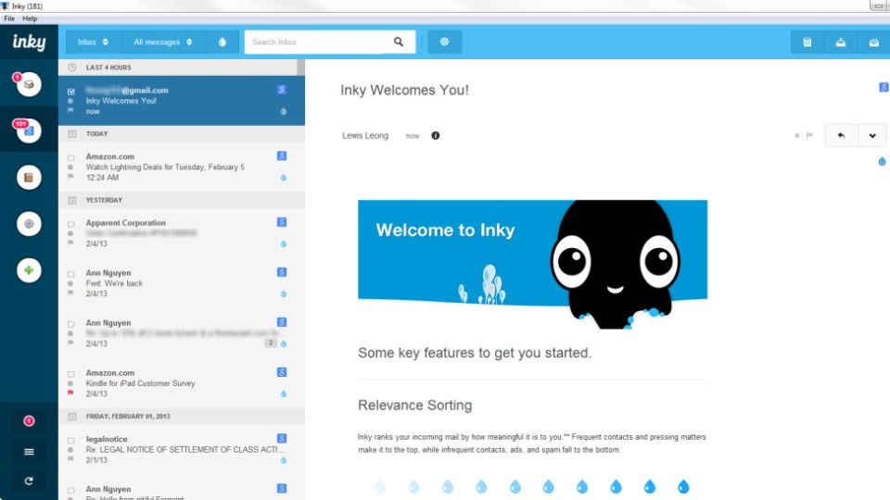The width and height of the screenshot is (890, 500).
Task: Click the search magnifier icon
Action: tap(399, 42)
